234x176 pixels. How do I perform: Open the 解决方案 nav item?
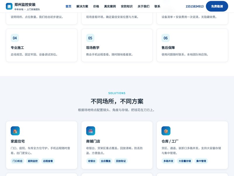coord(82,6)
